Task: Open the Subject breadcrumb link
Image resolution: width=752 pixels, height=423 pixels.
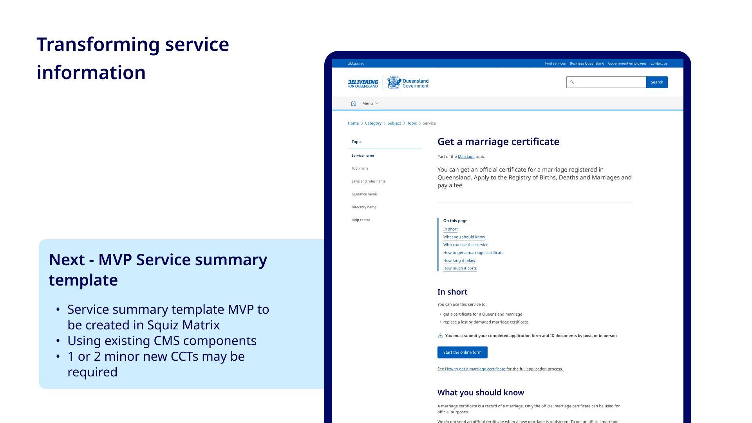Action: click(x=394, y=123)
